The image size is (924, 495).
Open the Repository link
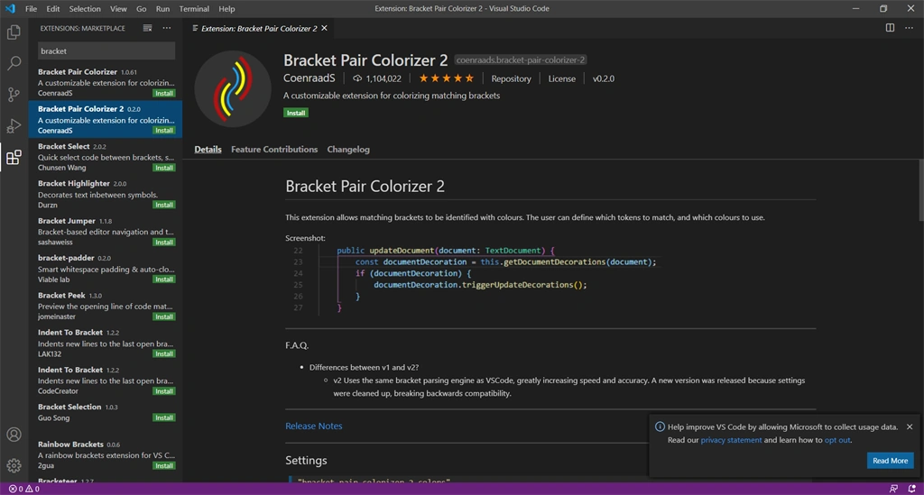511,78
